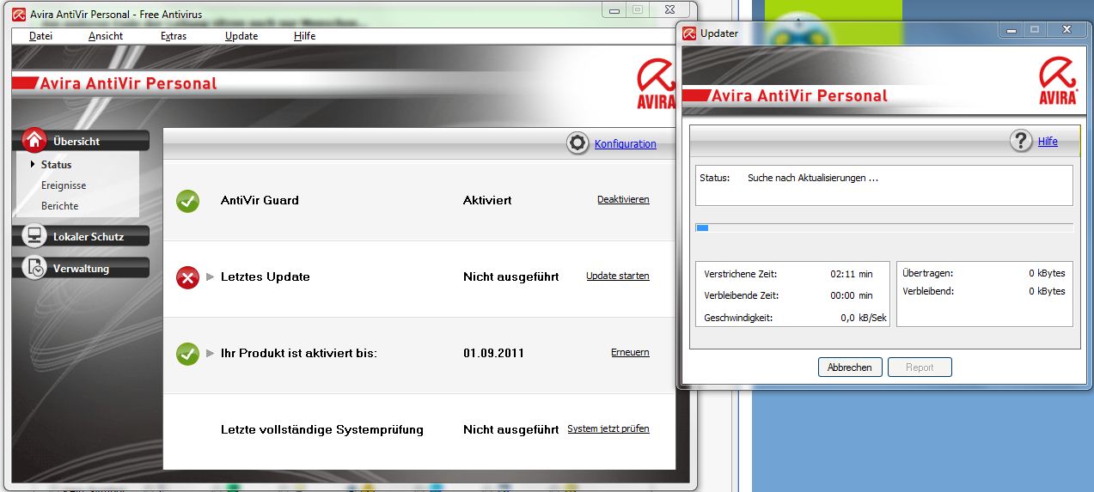Click the Lokaler Schutz monitor icon
This screenshot has width=1094, height=492.
tap(34, 236)
